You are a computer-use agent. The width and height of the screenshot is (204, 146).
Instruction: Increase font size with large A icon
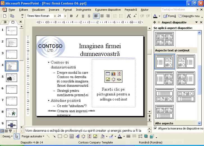click(x=129, y=16)
